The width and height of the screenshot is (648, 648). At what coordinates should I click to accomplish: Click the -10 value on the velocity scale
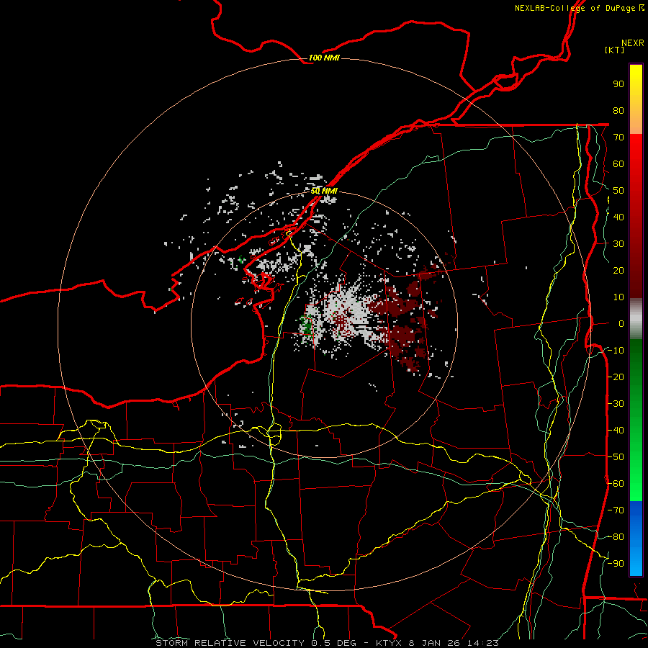click(616, 351)
